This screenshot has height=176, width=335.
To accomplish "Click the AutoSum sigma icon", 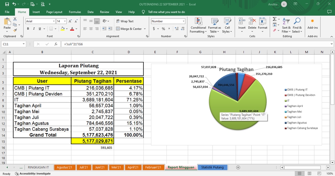I will pyautogui.click(x=275, y=19).
